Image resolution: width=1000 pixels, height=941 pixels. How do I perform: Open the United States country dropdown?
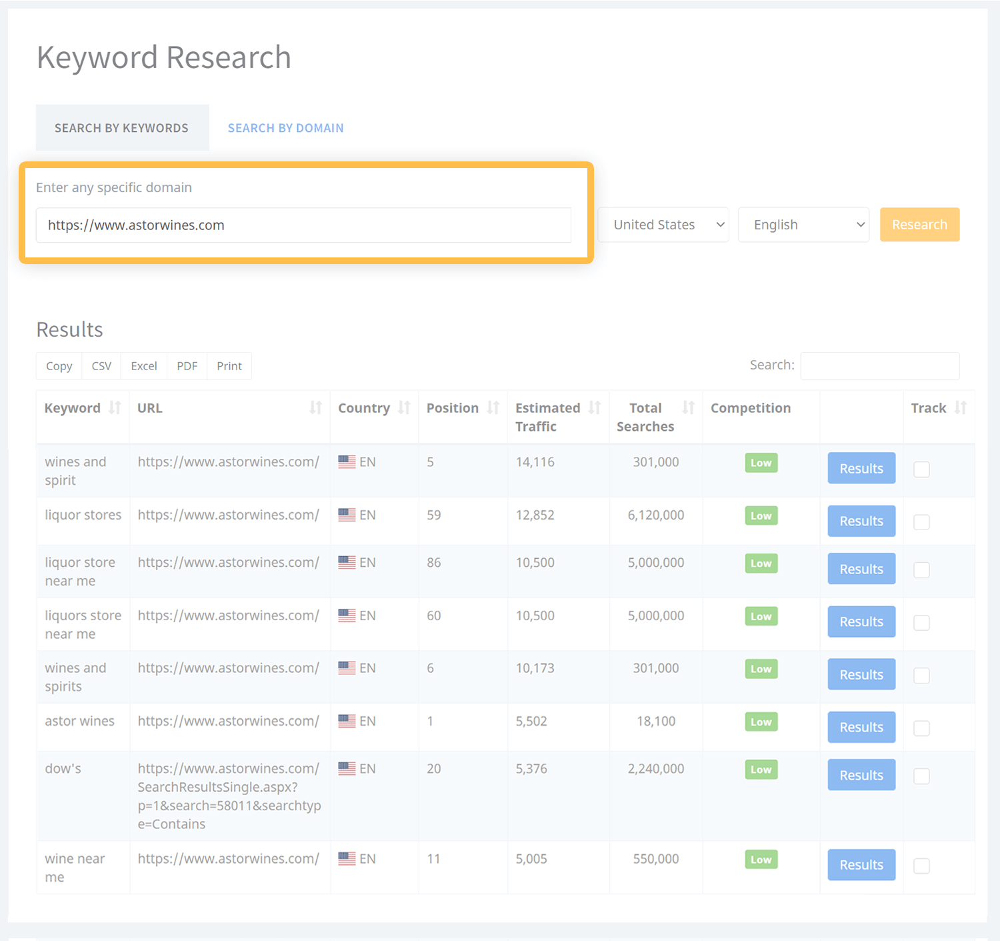(663, 225)
